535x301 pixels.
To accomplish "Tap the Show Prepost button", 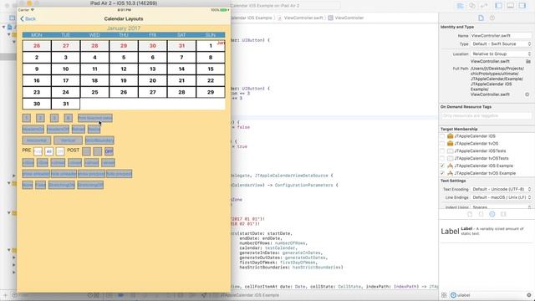I will pyautogui.click(x=91, y=174).
